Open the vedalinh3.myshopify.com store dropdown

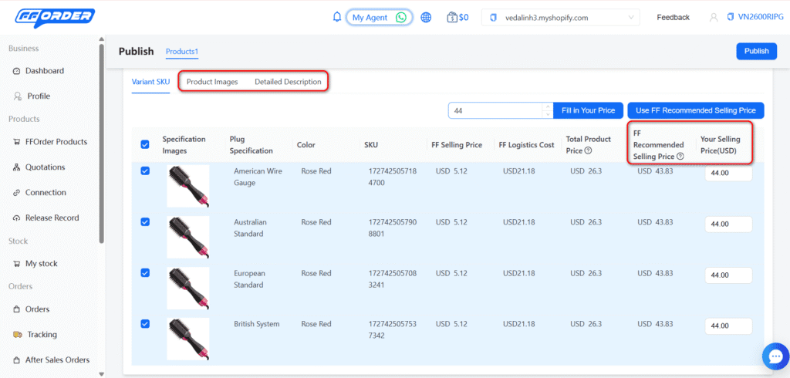tap(561, 18)
